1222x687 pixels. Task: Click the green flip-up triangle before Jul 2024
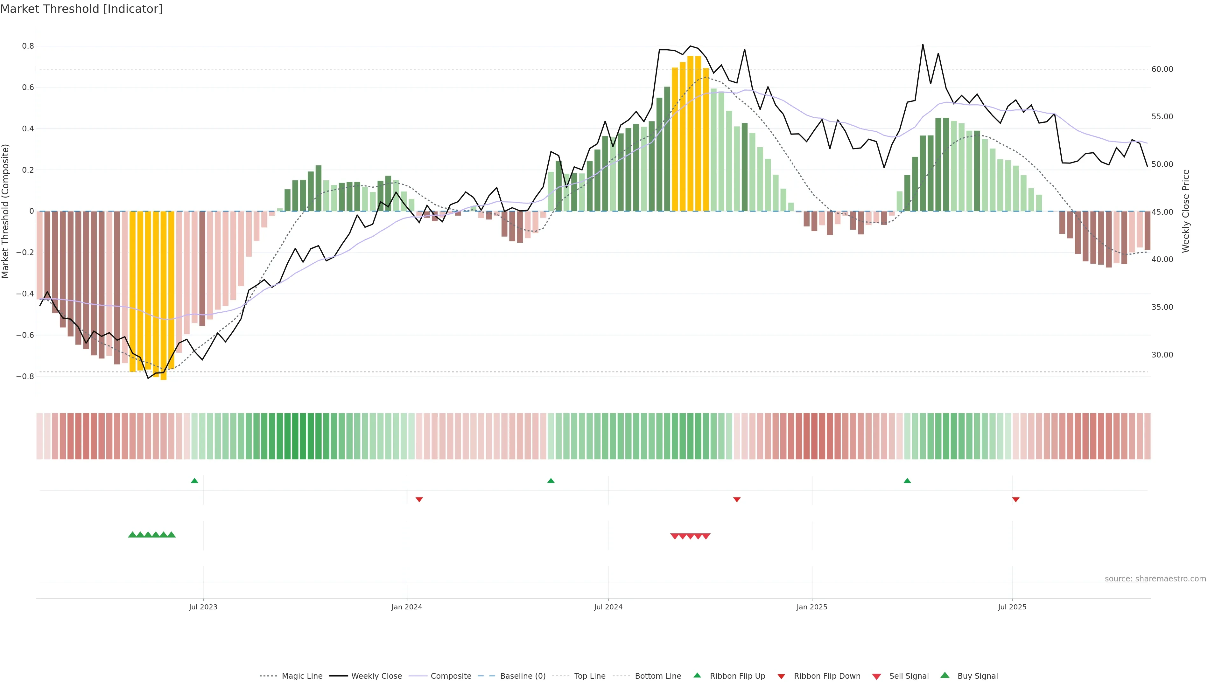551,481
